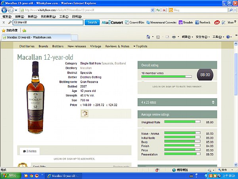Open the Toplists dropdown menu
This screenshot has height=179, width=238.
(140, 46)
